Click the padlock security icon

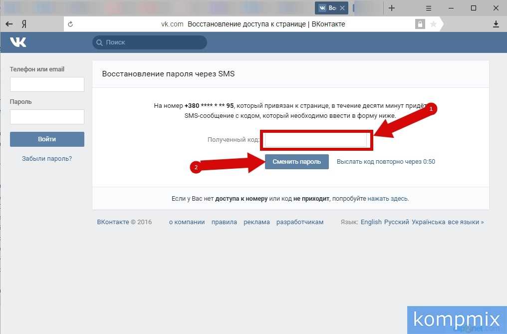pyautogui.click(x=420, y=24)
